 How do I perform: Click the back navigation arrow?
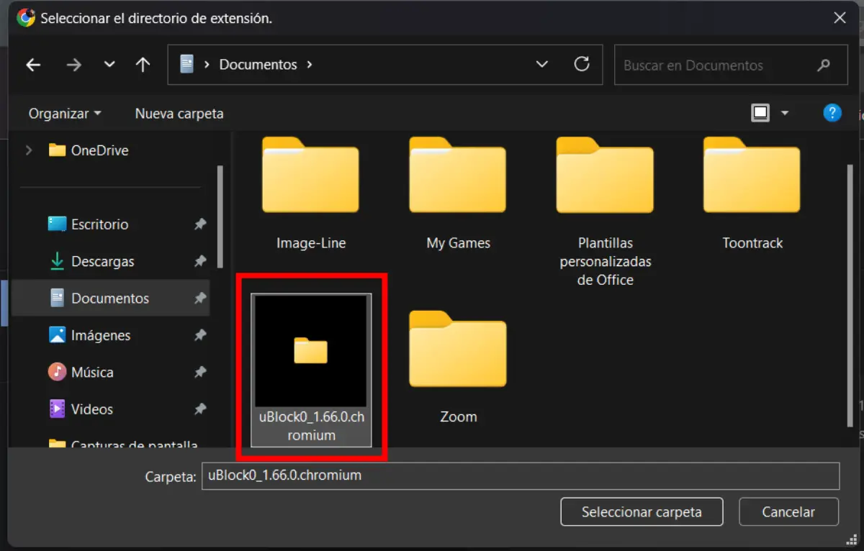[33, 65]
